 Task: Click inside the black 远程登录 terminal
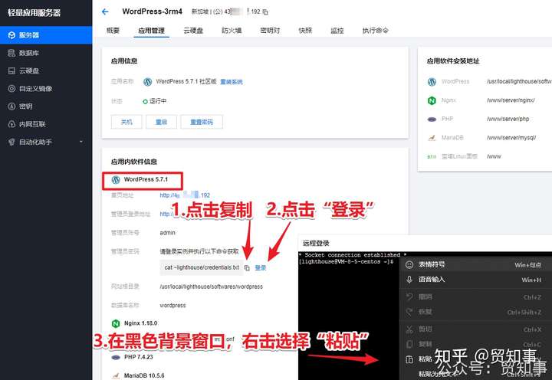[349, 310]
